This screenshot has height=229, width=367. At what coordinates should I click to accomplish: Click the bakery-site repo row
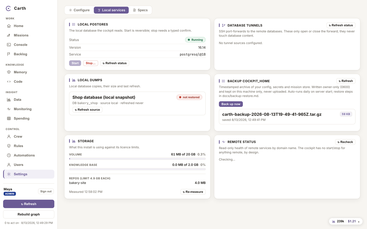[x=137, y=183]
